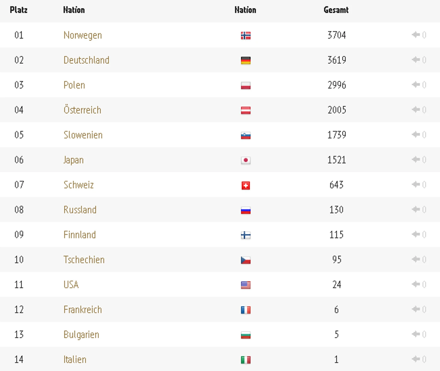
Task: Click the Finland flag icon
Action: click(246, 235)
